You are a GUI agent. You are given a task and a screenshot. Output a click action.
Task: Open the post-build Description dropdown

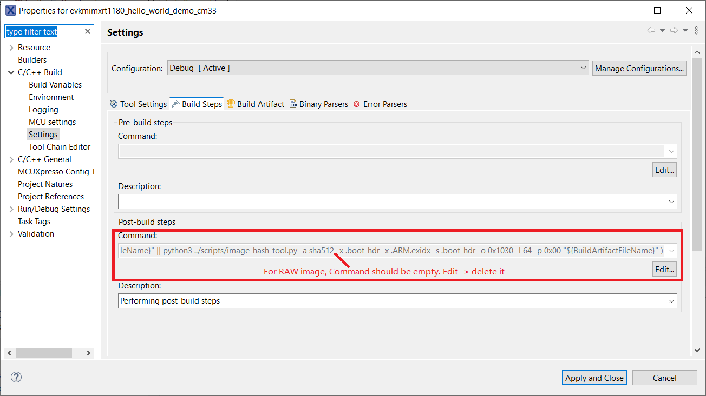(x=672, y=301)
